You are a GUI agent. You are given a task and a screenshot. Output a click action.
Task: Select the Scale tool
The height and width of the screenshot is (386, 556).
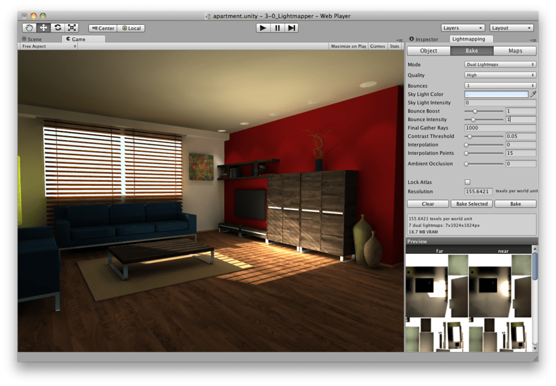pyautogui.click(x=72, y=27)
